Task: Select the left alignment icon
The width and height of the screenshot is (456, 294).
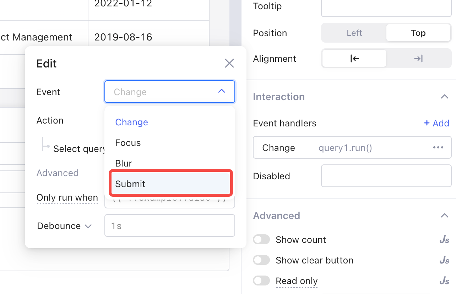Action: point(354,58)
